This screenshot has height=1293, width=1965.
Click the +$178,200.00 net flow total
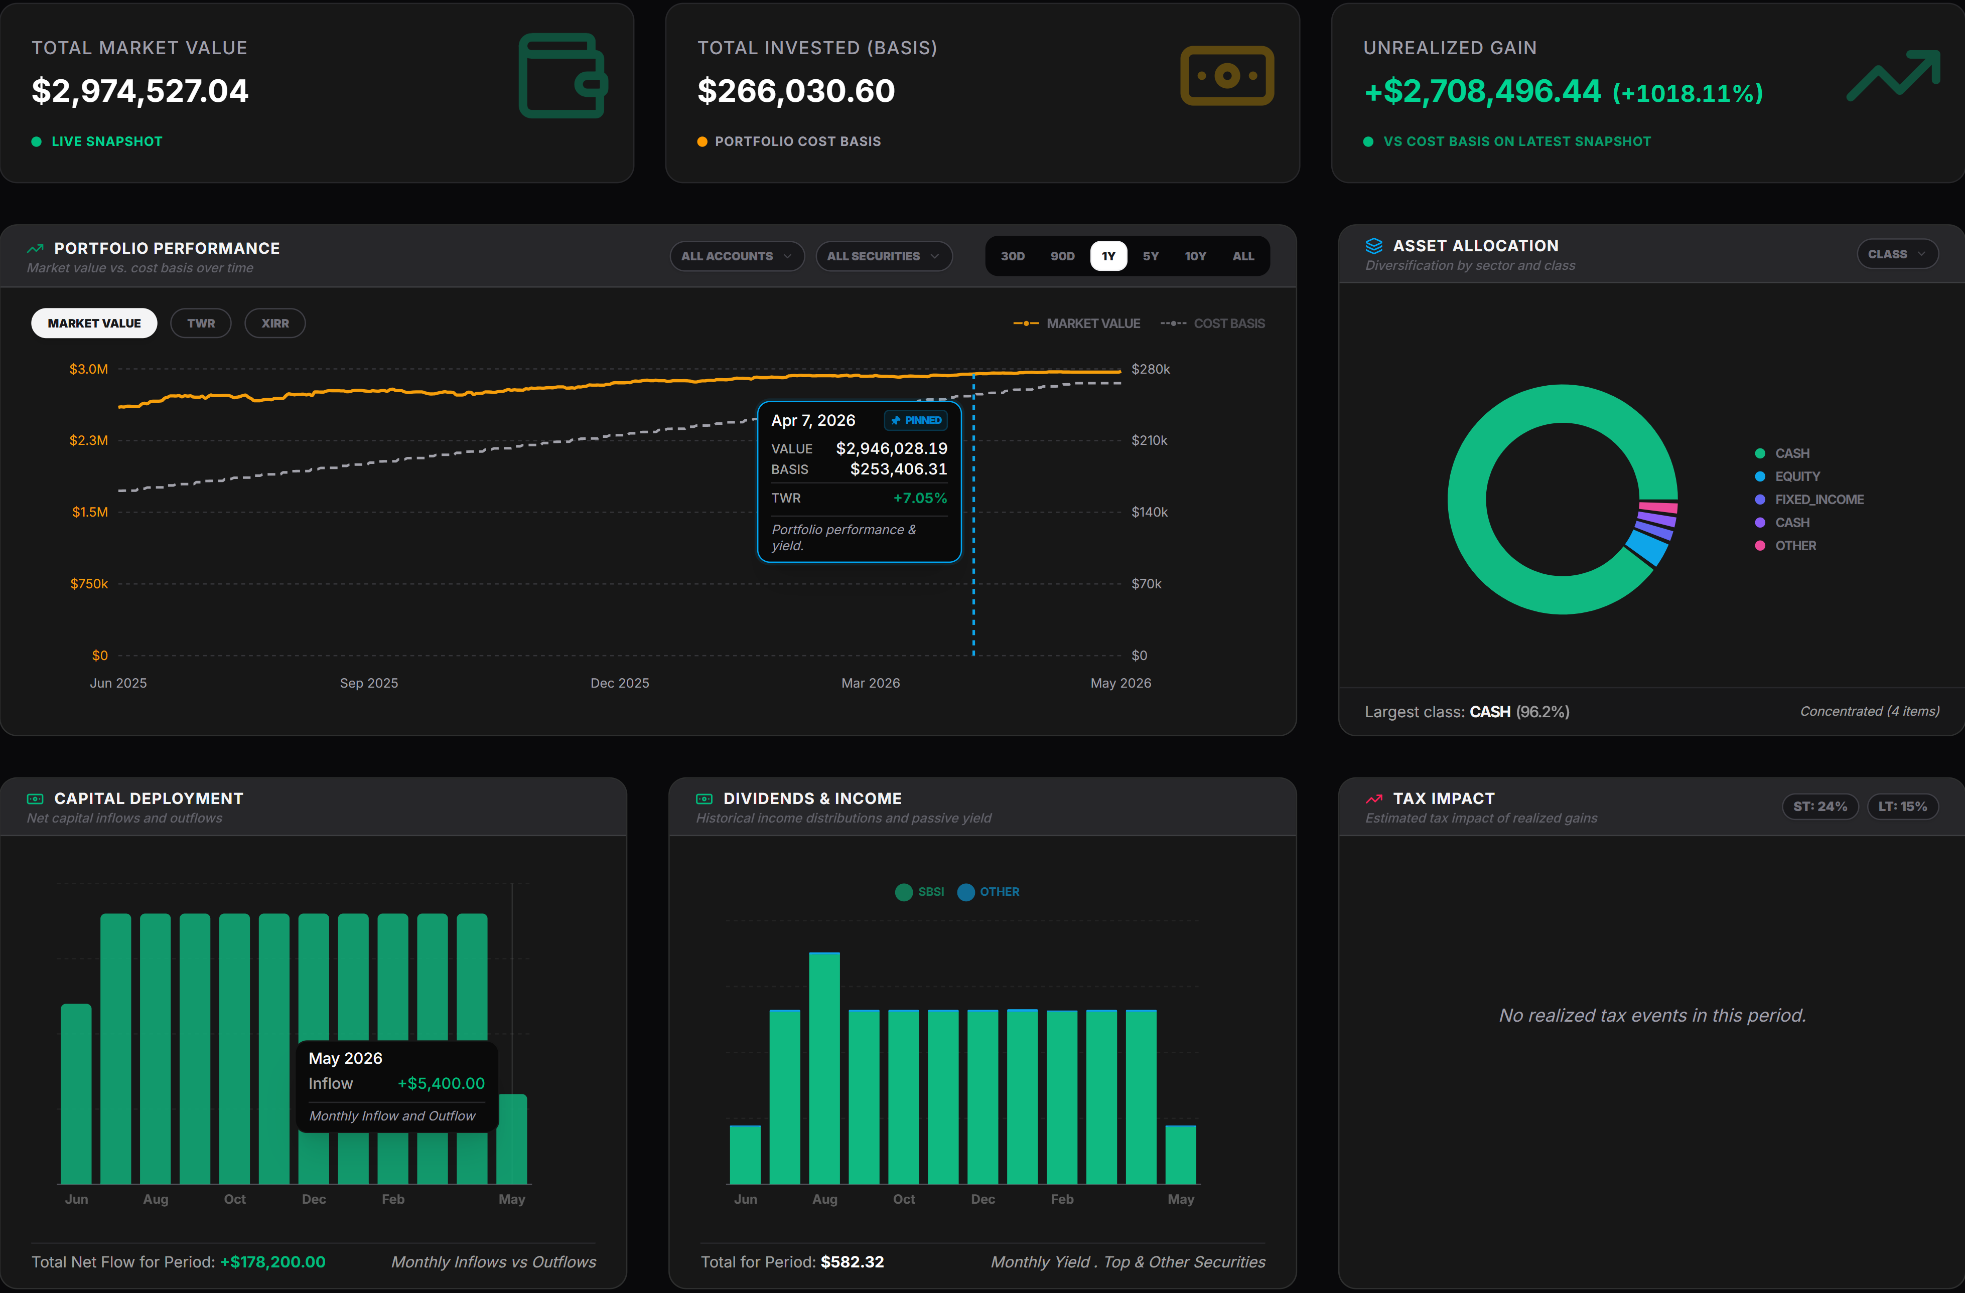click(x=272, y=1261)
